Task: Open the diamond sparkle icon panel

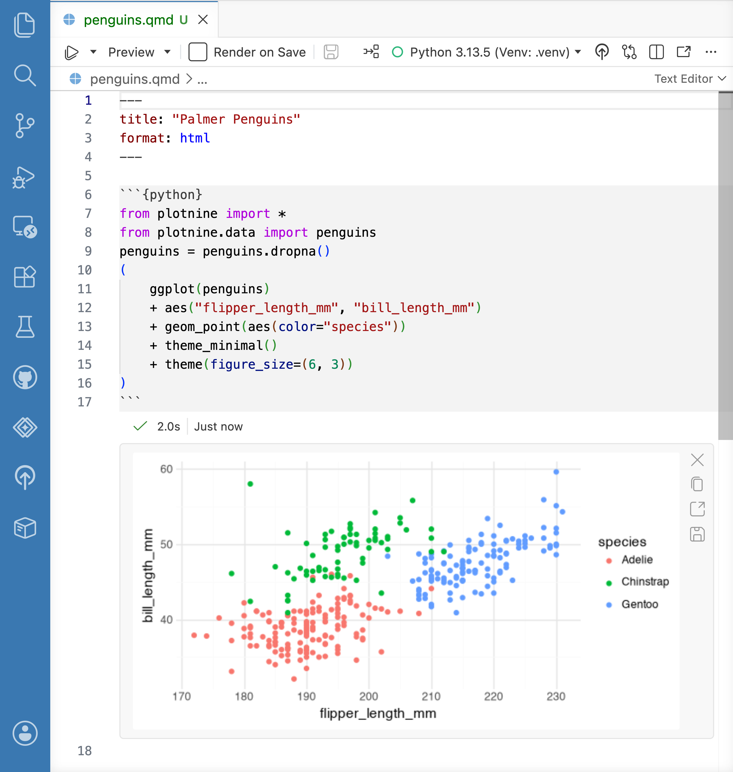Action: click(x=25, y=427)
